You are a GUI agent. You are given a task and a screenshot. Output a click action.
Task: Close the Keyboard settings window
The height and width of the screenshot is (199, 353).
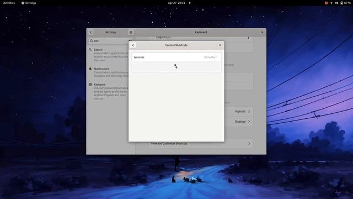click(x=262, y=32)
